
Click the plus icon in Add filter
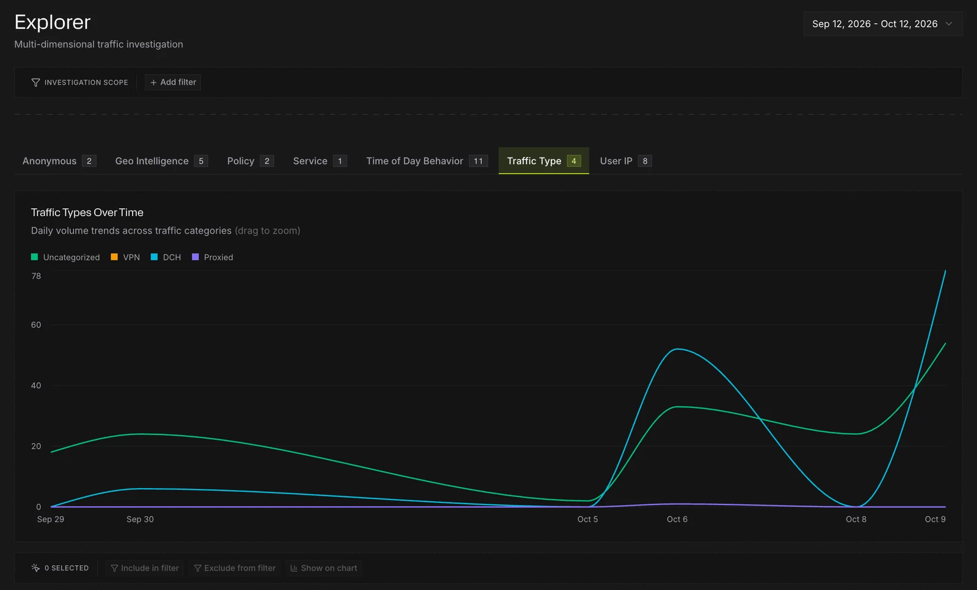coord(153,82)
